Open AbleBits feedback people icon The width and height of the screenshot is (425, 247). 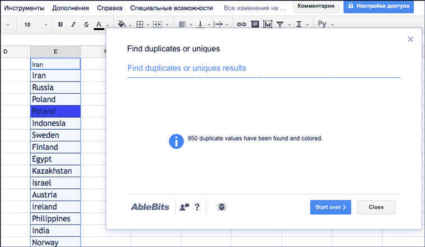coord(185,207)
